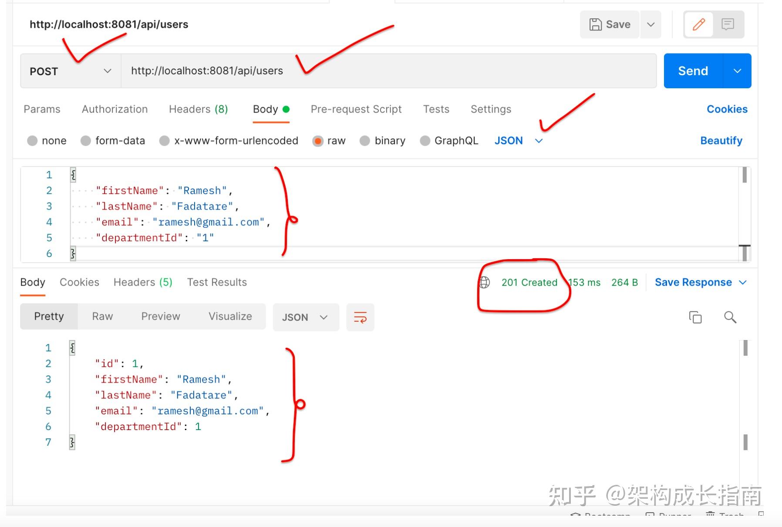The width and height of the screenshot is (782, 527).
Task: Click the Send button
Action: [693, 70]
